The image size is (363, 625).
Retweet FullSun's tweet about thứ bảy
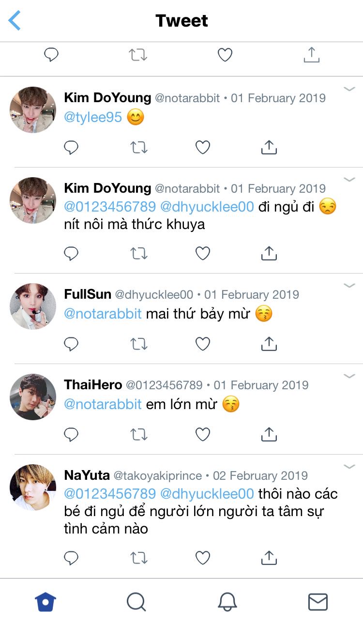(139, 344)
